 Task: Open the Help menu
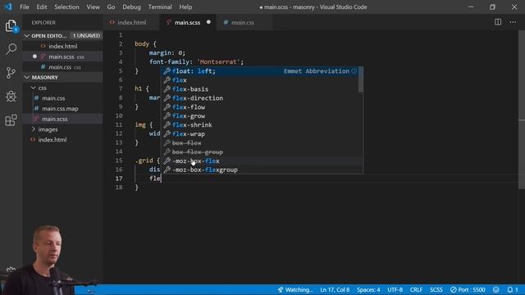(x=185, y=7)
